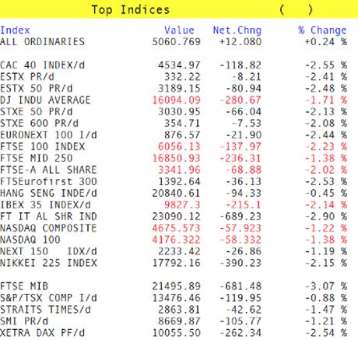Open the CAC 40 INDEX/d row

pyautogui.click(x=174, y=65)
